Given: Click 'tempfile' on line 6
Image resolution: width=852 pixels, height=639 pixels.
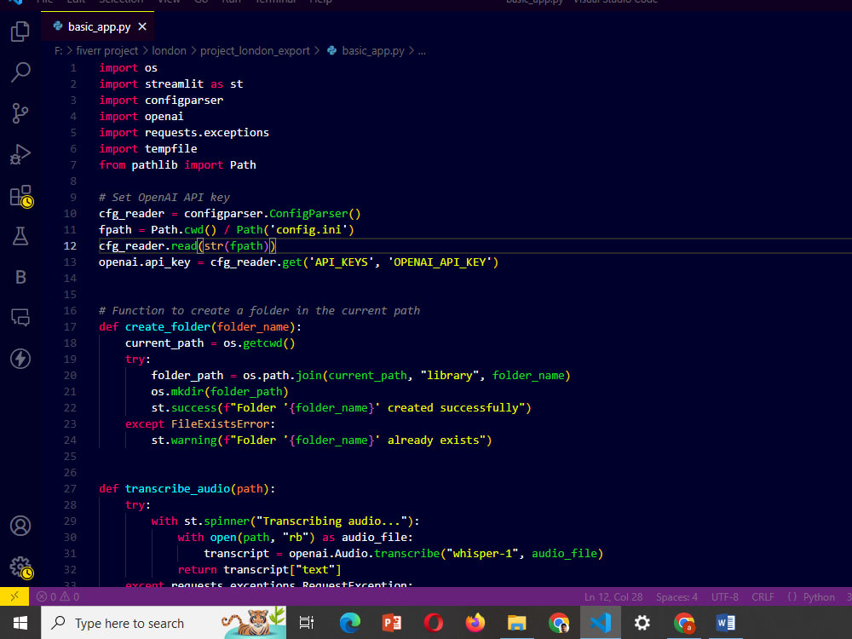Looking at the screenshot, I should point(170,148).
